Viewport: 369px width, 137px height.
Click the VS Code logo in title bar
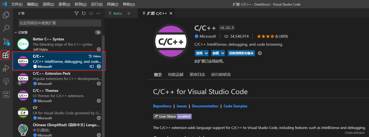4,4
